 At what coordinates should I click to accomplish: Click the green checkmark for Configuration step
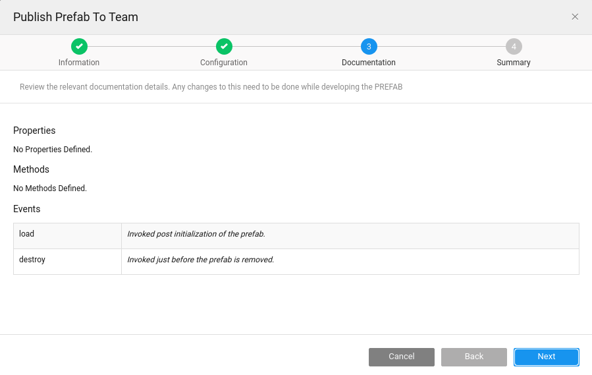224,46
